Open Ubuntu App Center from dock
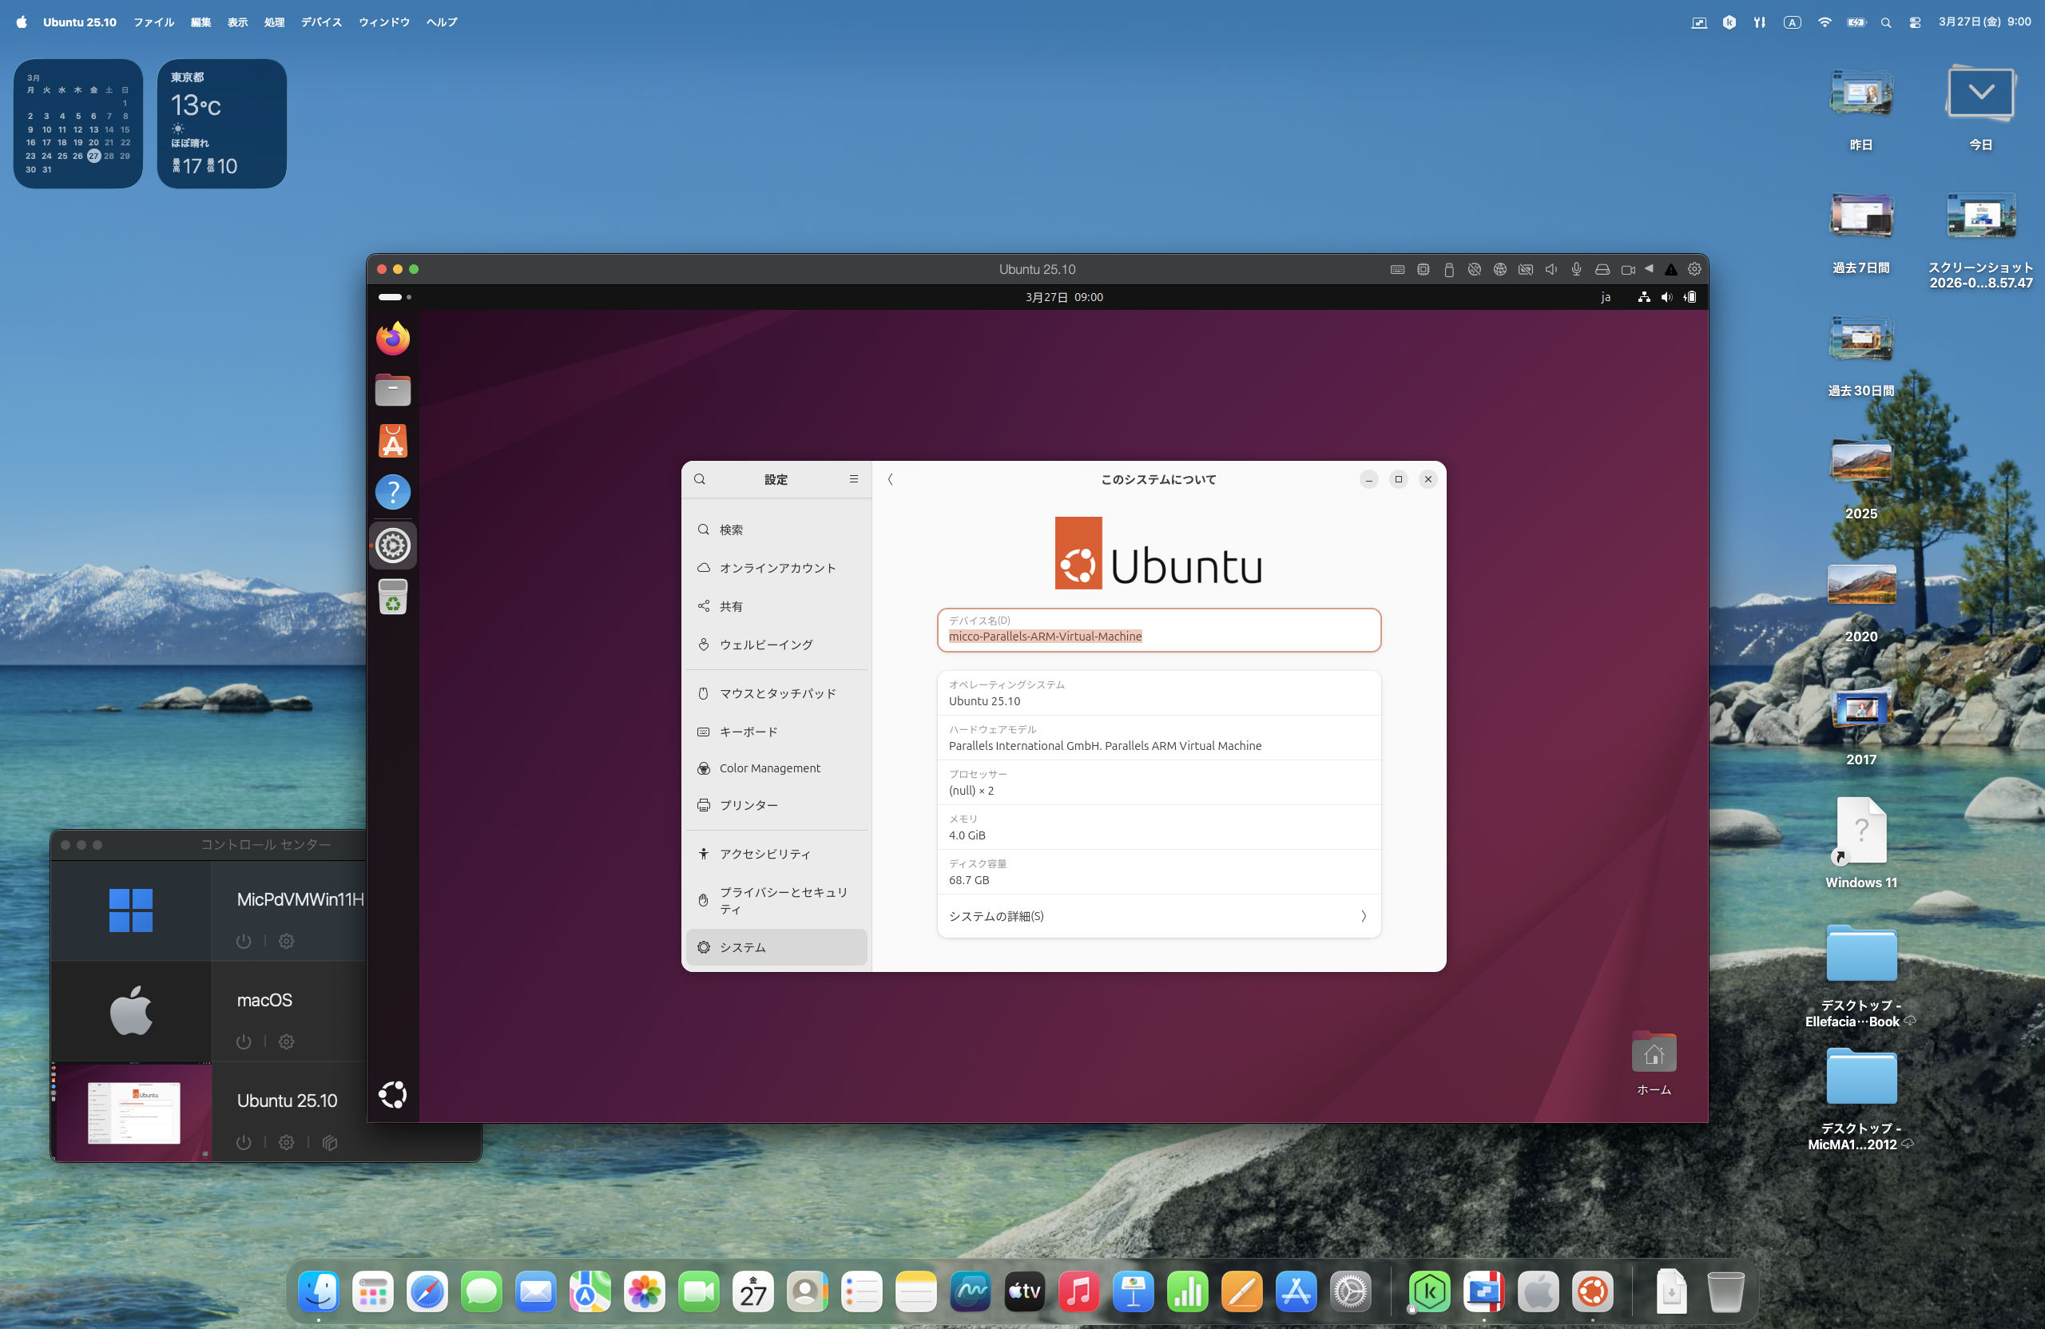2045x1329 pixels. (x=393, y=442)
